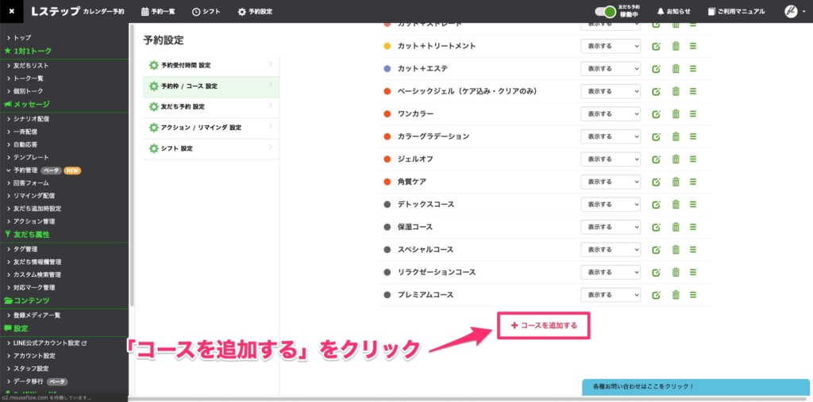Image resolution: width=813 pixels, height=402 pixels.
Task: Click reorder handle for 保湿コース
Action: (x=693, y=227)
